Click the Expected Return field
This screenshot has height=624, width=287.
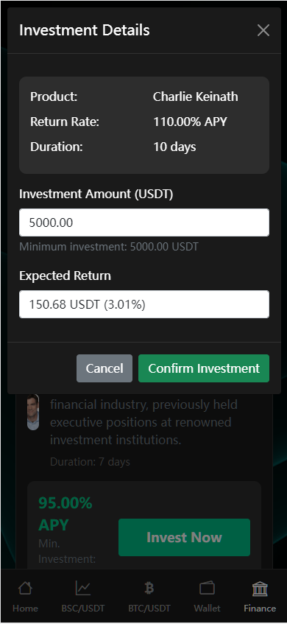click(144, 304)
